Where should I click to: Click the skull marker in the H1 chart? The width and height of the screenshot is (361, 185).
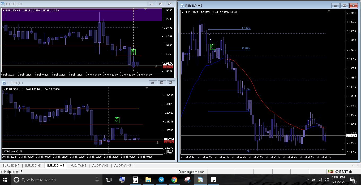(157, 142)
